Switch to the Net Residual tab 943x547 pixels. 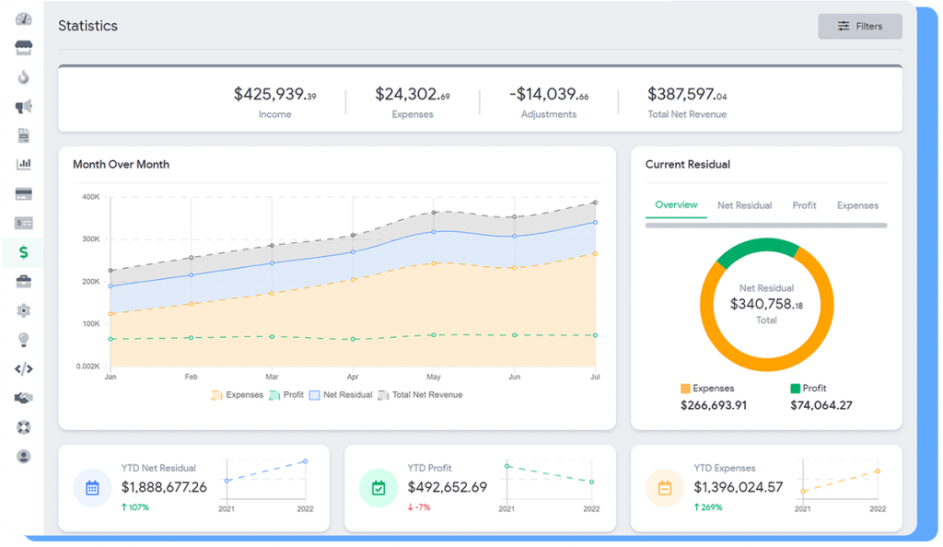[744, 205]
